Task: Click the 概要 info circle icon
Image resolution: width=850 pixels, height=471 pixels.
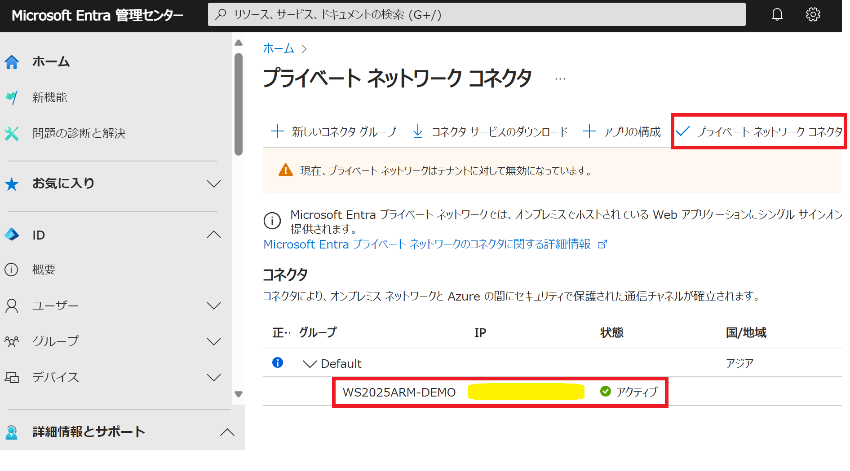Action: click(x=11, y=270)
